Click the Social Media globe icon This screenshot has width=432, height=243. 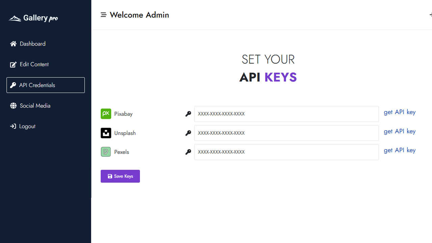click(x=13, y=106)
